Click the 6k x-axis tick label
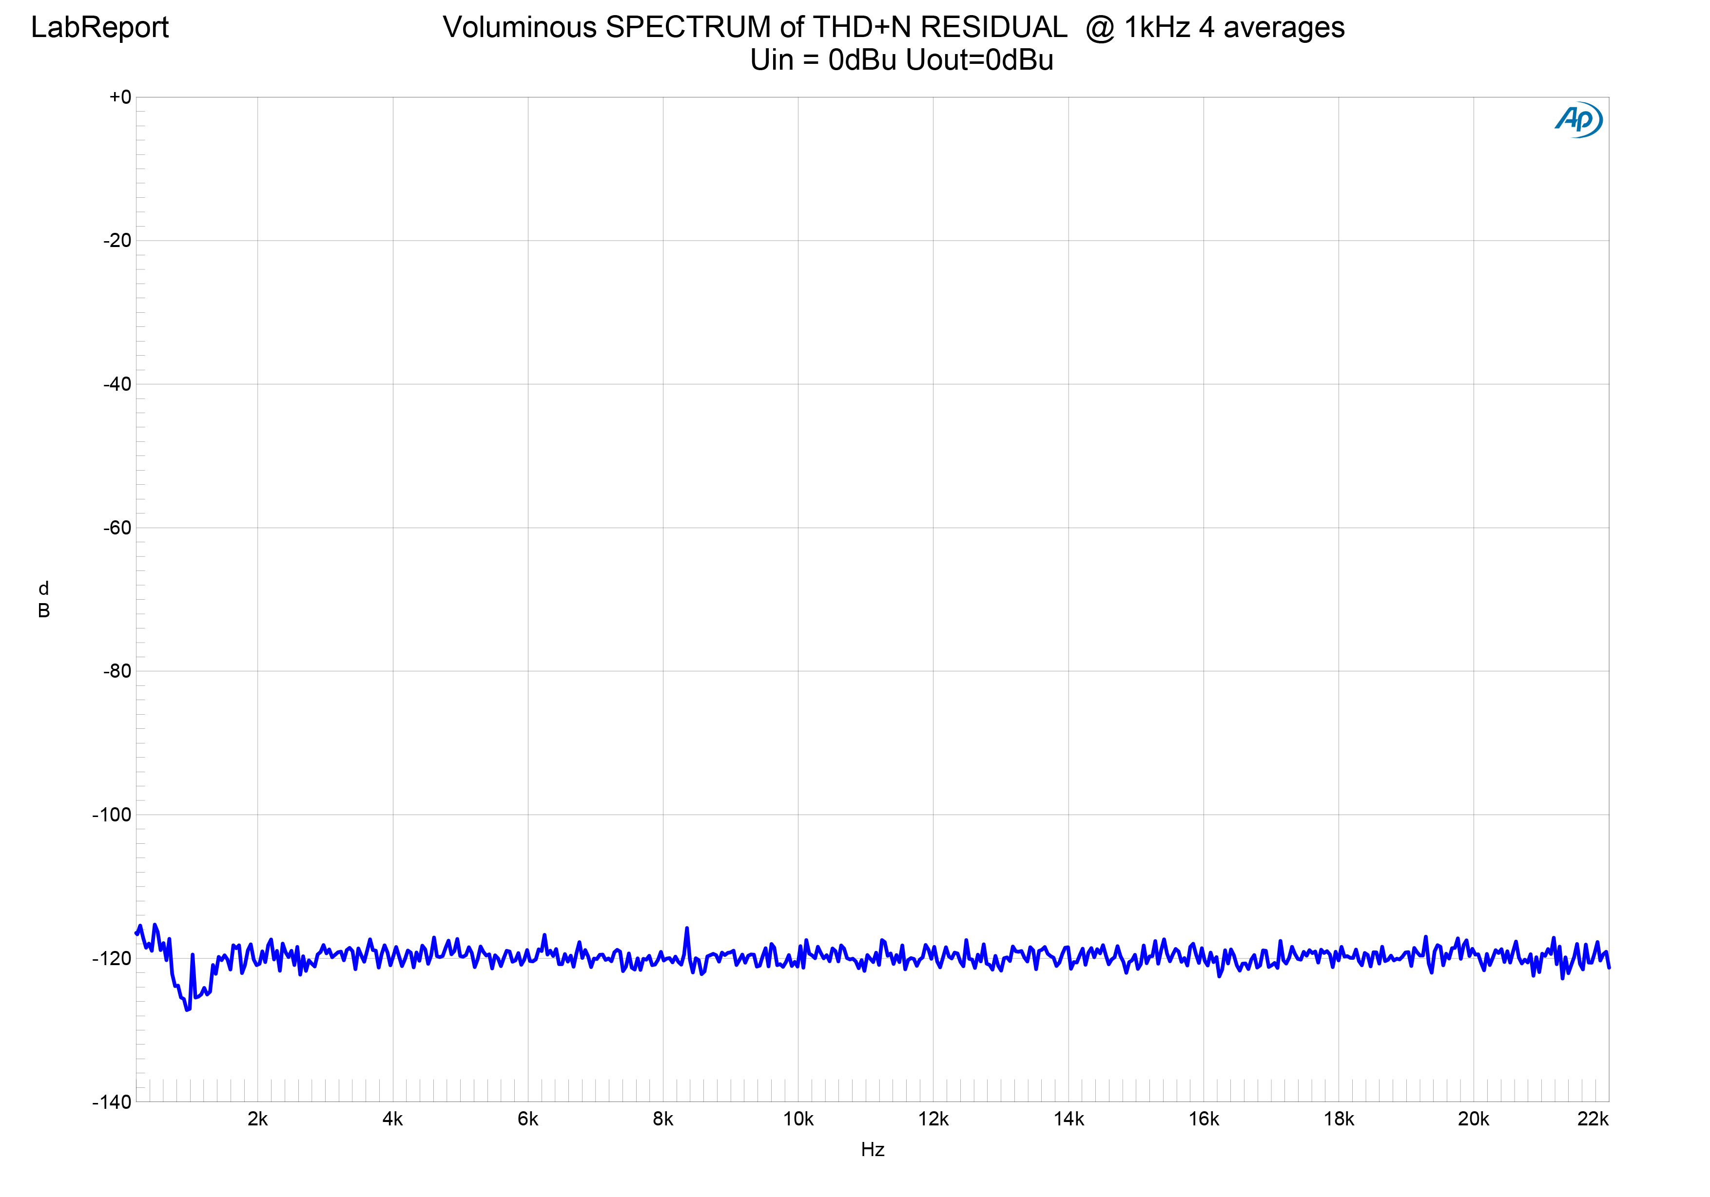The image size is (1710, 1197). pyautogui.click(x=527, y=1120)
